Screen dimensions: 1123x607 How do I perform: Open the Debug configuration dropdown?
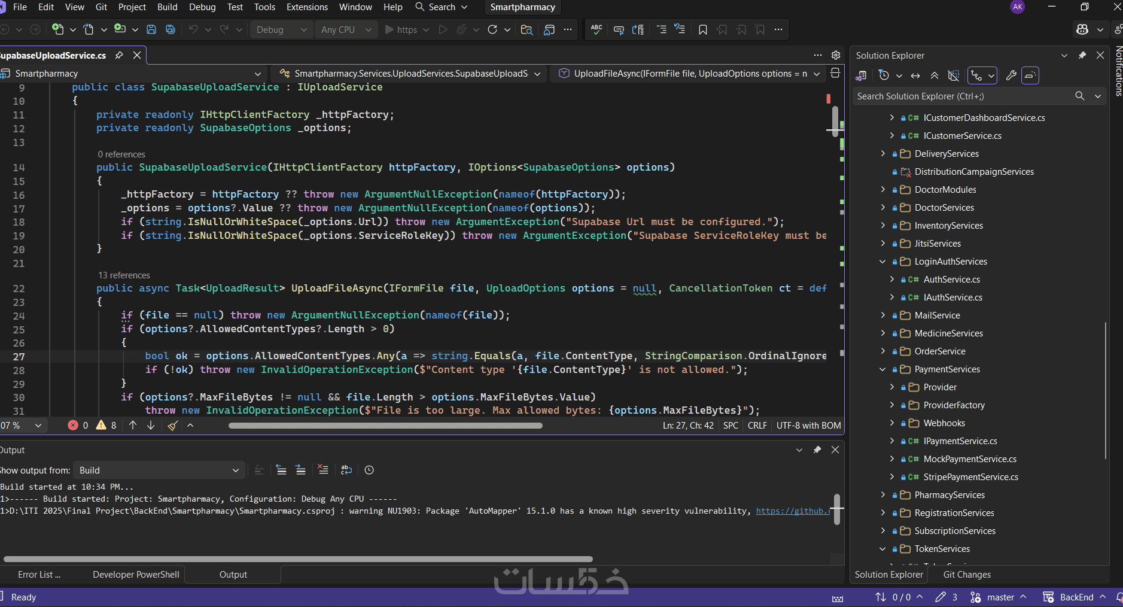click(281, 29)
